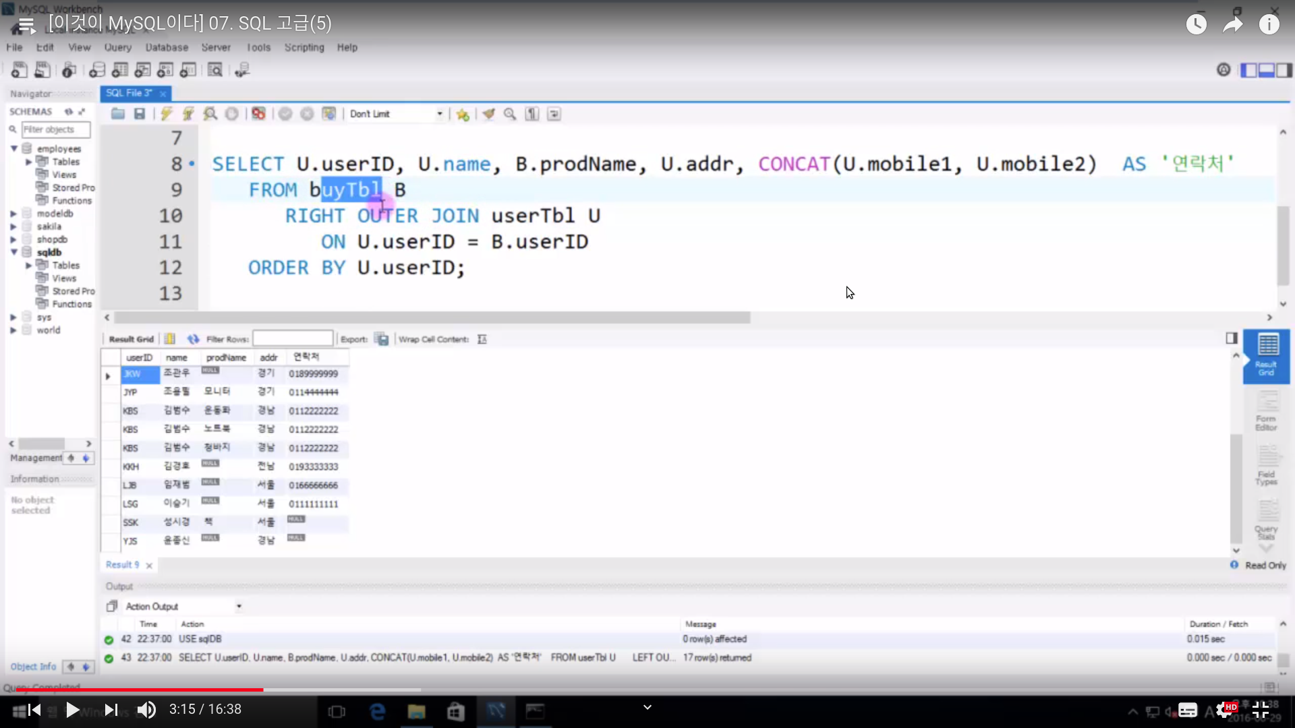Image resolution: width=1295 pixels, height=728 pixels.
Task: Open the Action Output dropdown
Action: tap(239, 607)
